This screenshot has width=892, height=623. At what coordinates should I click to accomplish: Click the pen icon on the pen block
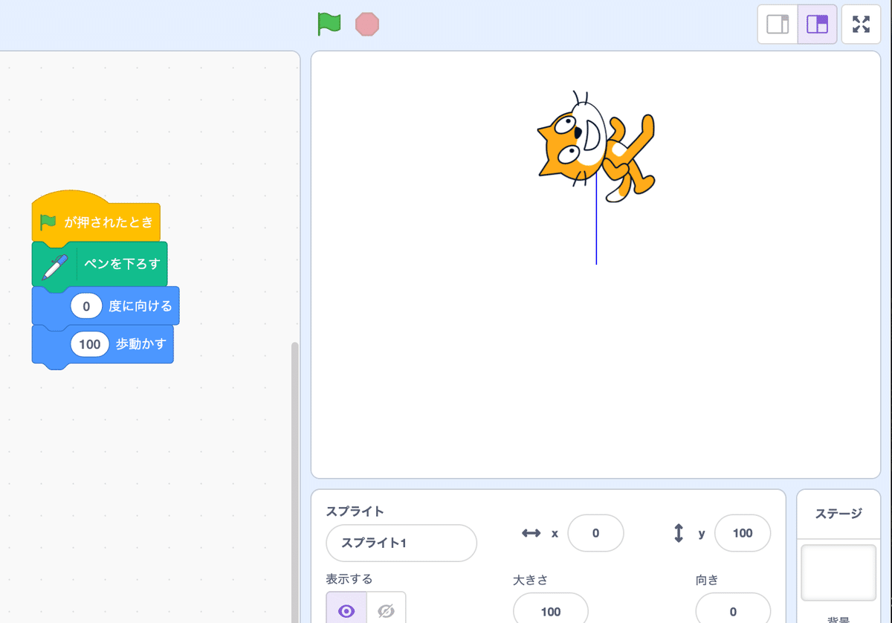click(x=54, y=266)
